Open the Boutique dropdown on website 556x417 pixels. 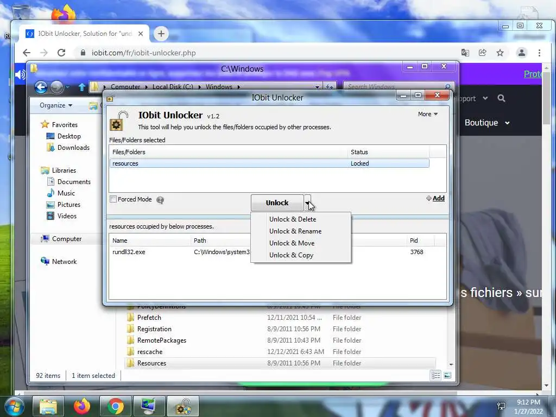pos(487,123)
